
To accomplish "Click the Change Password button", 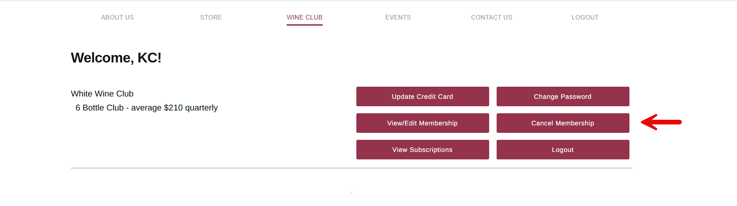I will pyautogui.click(x=563, y=96).
